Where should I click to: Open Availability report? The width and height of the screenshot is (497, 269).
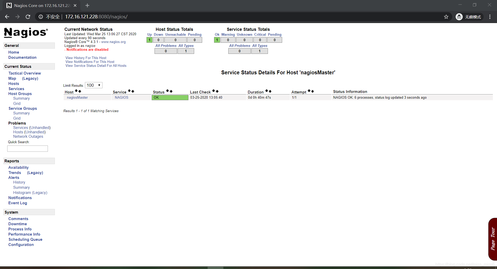point(18,168)
